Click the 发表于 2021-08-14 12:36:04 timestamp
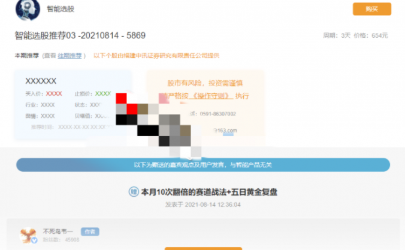The height and width of the screenshot is (250, 405). pyautogui.click(x=203, y=205)
